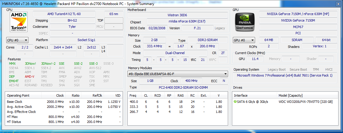This screenshot has height=133, width=343.
Task: Click the HT Status 800.1 MHz value
Action: (56, 122)
